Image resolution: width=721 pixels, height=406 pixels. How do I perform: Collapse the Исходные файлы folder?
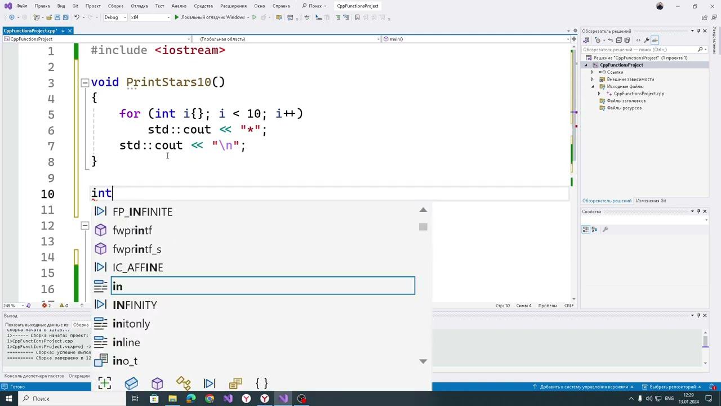pos(593,86)
